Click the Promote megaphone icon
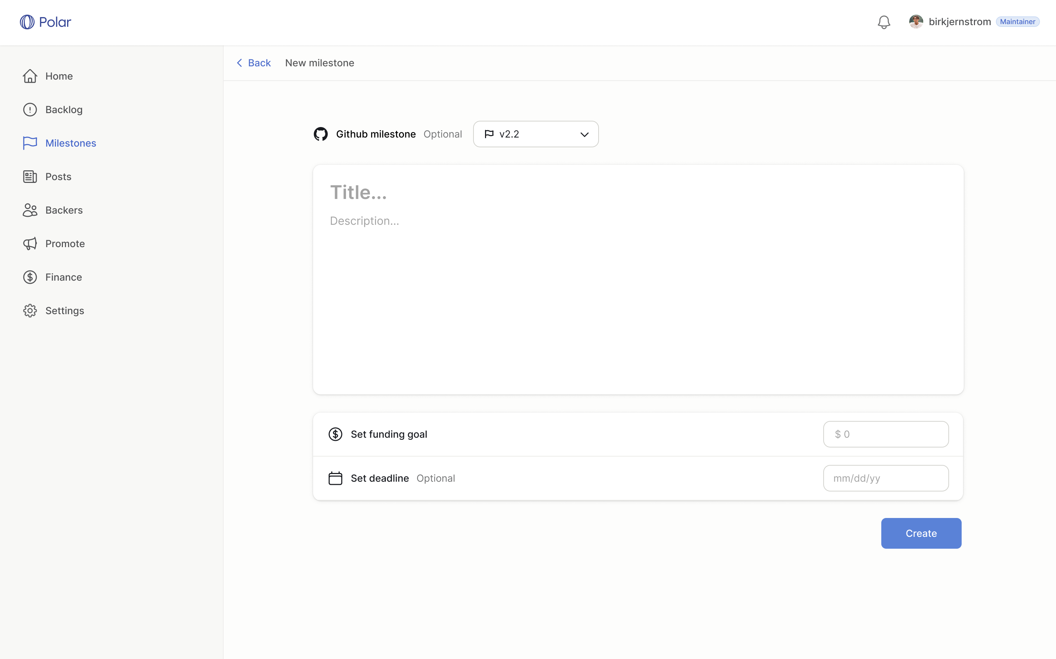The image size is (1056, 659). tap(30, 244)
